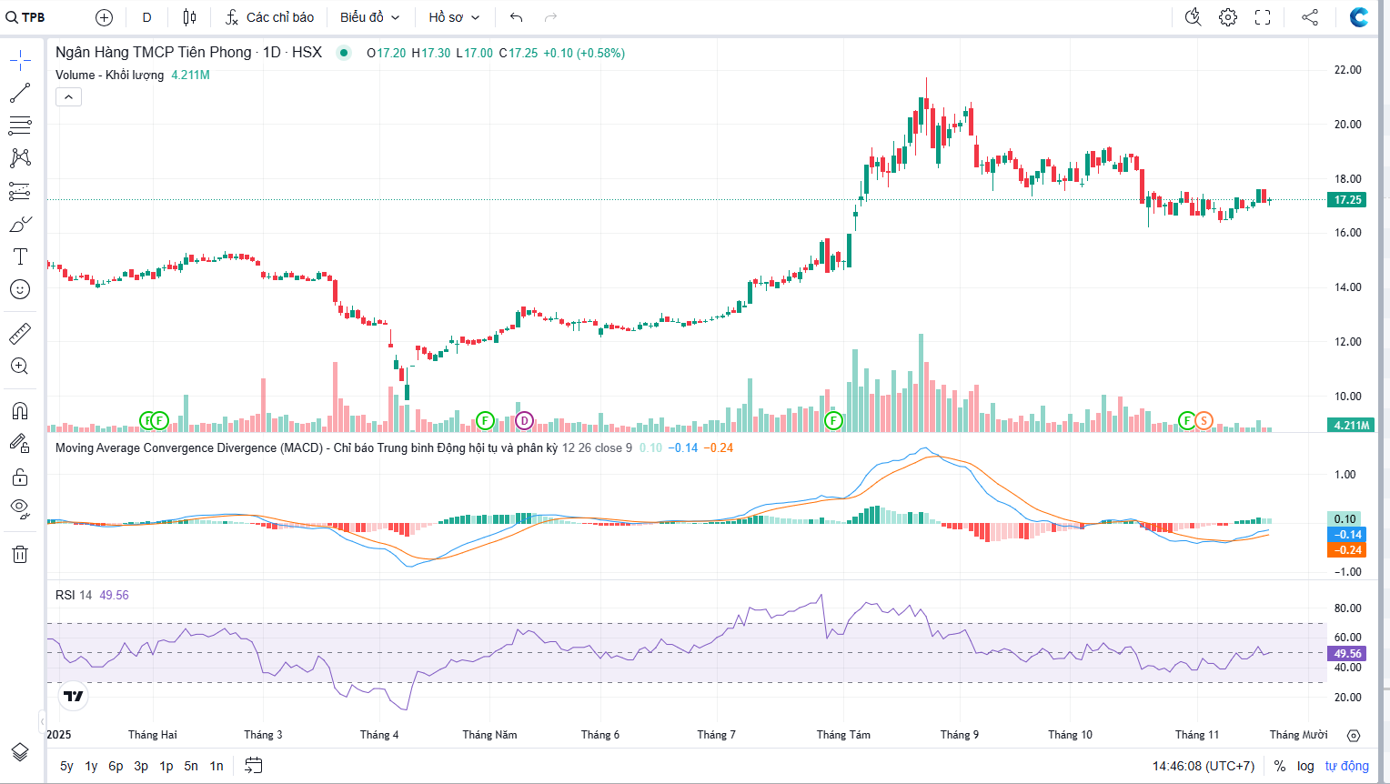Activate the magnet mode icon
This screenshot has width=1390, height=784.
coord(20,411)
